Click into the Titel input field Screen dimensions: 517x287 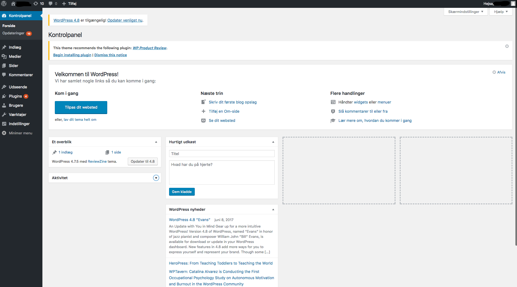click(x=221, y=153)
